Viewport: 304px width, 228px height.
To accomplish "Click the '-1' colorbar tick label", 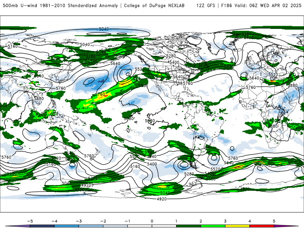I will pos(127,221).
